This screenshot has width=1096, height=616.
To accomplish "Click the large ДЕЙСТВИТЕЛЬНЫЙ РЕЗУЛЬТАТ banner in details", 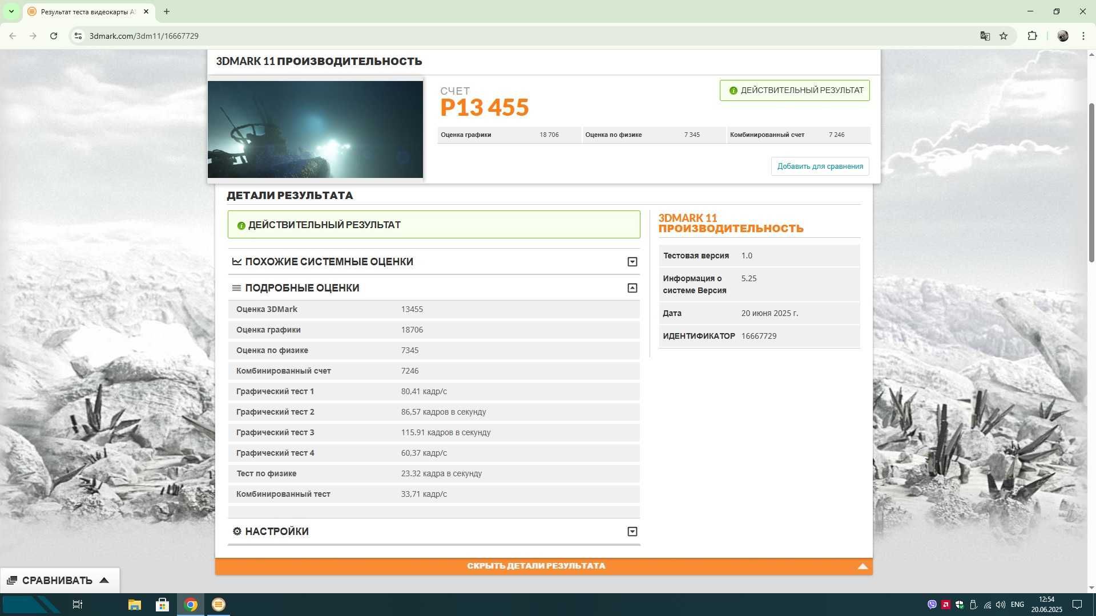I will coord(434,225).
